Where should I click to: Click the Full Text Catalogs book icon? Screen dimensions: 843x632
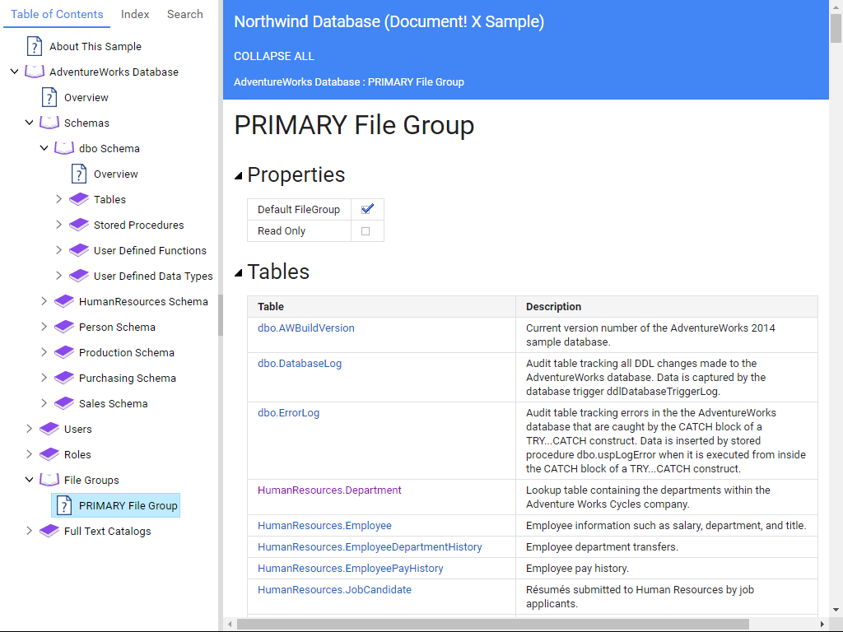point(49,531)
